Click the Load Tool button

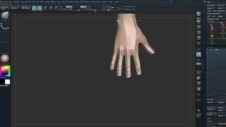click(212, 6)
